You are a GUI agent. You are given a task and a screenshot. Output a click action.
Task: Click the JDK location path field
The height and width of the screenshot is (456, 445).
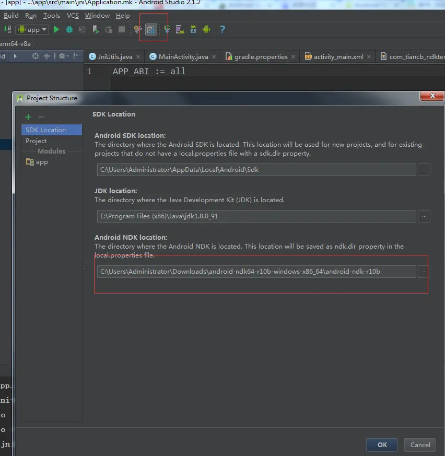pos(256,216)
